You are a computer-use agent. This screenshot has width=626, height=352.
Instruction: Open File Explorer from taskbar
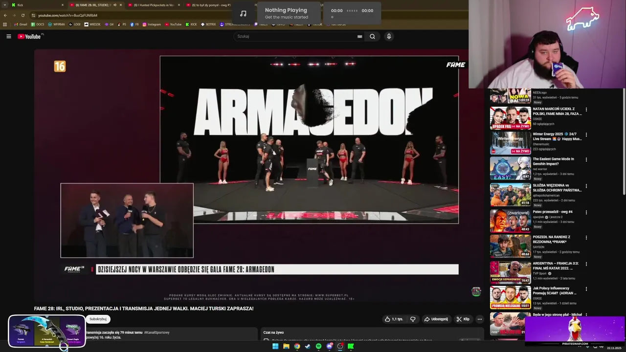[x=286, y=346]
